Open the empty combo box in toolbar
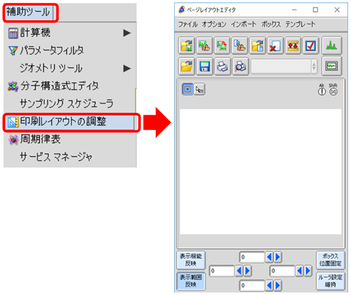Image resolution: width=351 pixels, height=295 pixels. click(284, 66)
